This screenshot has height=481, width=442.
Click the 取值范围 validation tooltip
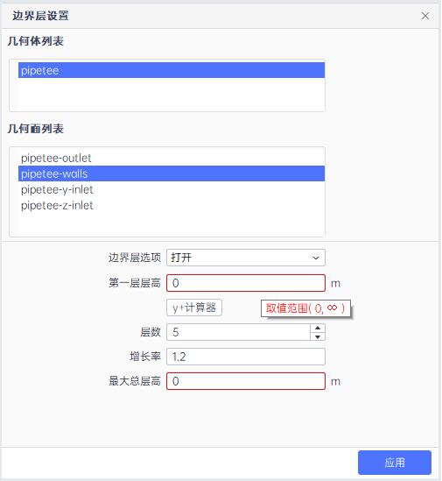coord(305,308)
